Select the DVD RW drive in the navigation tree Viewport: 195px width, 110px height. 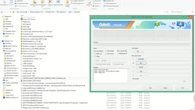pos(12,75)
